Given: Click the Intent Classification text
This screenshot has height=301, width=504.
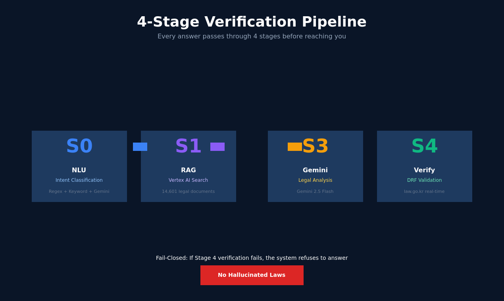Looking at the screenshot, I should click(x=79, y=180).
